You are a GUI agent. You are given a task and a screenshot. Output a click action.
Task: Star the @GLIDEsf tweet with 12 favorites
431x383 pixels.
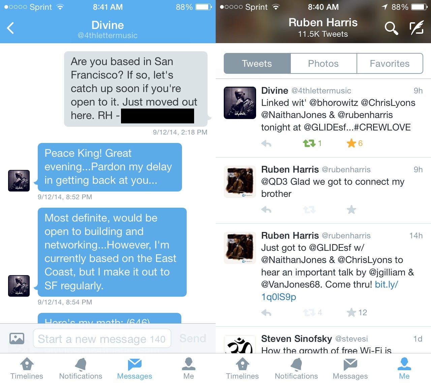click(x=351, y=313)
